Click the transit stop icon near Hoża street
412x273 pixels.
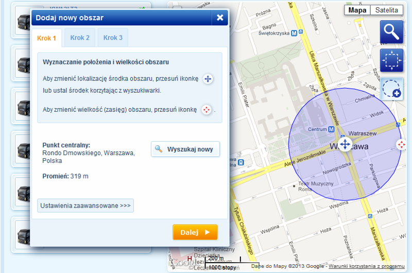point(370,216)
